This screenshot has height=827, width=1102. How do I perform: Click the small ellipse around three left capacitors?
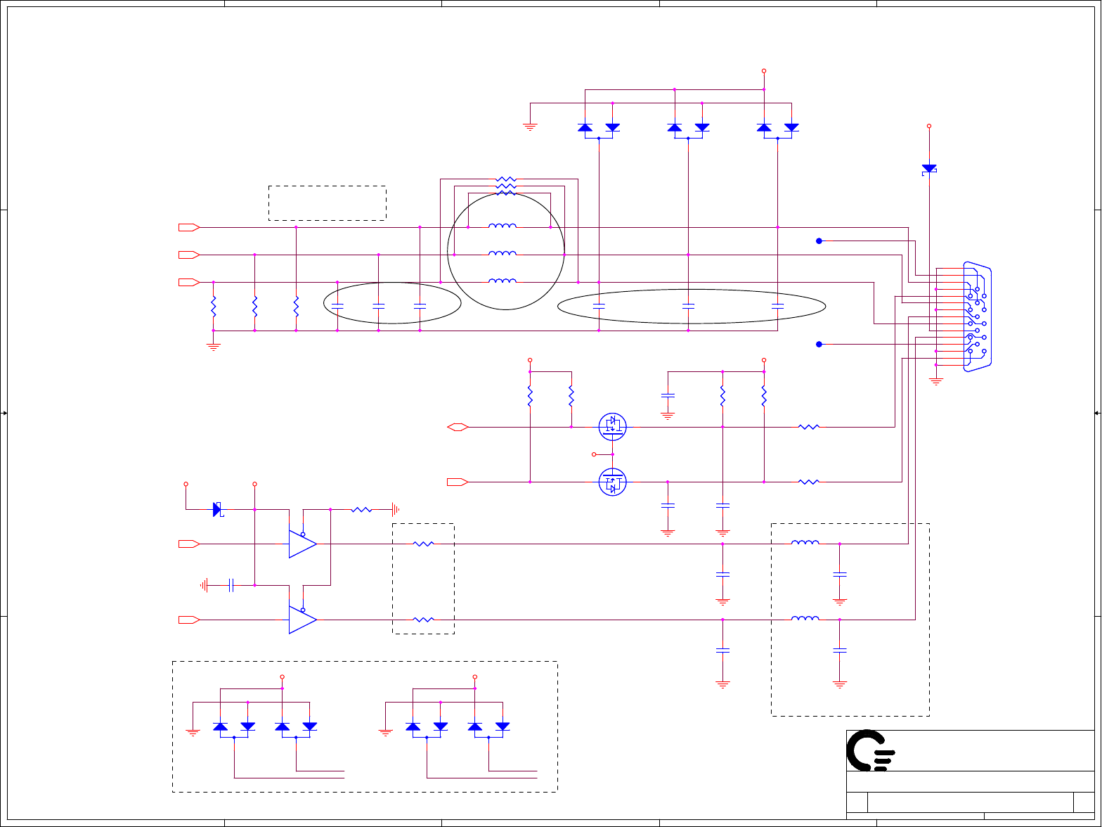point(392,303)
